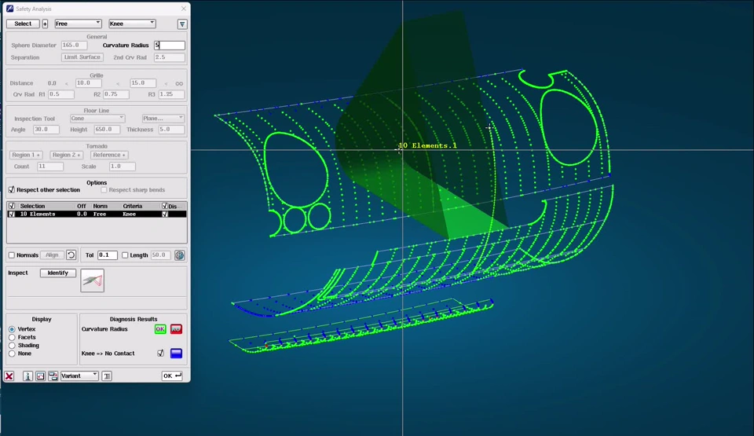Click the plus button next to Select
This screenshot has height=436, width=754.
(x=45, y=24)
